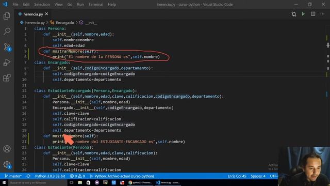
Task: Click 'self.edad=edad' on line 4
Action: pos(69,45)
